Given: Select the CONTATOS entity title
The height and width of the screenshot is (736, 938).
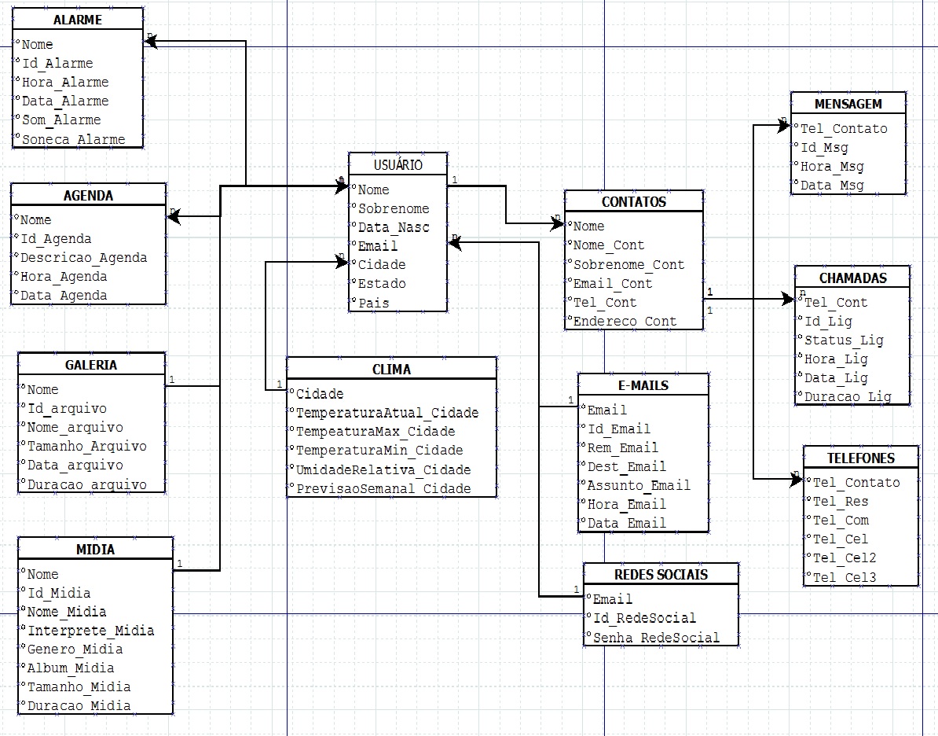Looking at the screenshot, I should coord(633,202).
